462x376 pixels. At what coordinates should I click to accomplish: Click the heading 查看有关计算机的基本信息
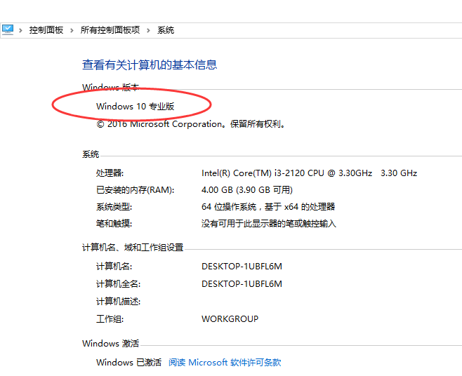pyautogui.click(x=150, y=65)
